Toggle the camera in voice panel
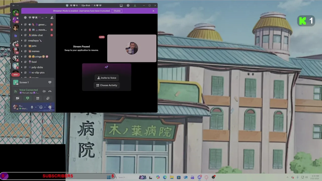The height and width of the screenshot is (181, 322). coord(17,98)
